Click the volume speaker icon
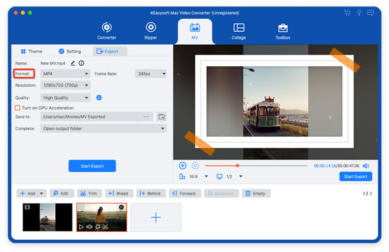The image size is (389, 252). (x=366, y=166)
